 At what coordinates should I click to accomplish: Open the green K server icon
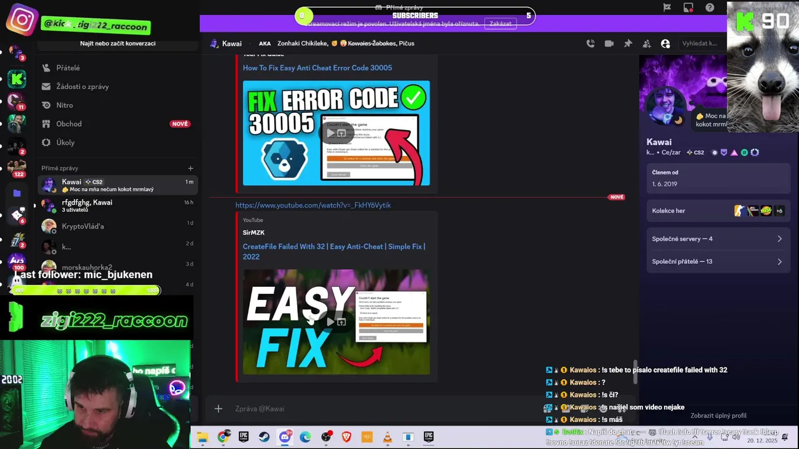[17, 79]
